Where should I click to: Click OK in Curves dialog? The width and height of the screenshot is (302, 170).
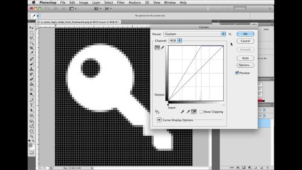pos(245,34)
